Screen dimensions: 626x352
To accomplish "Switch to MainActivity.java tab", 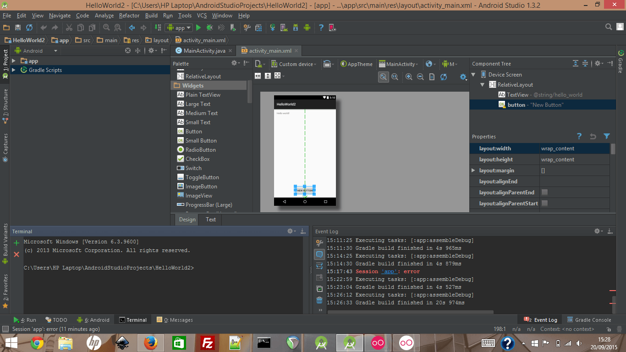I will click(x=204, y=50).
